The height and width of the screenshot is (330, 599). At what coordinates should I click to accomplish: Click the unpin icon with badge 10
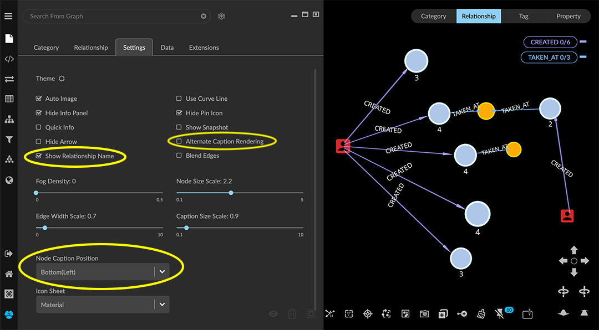[x=500, y=314]
